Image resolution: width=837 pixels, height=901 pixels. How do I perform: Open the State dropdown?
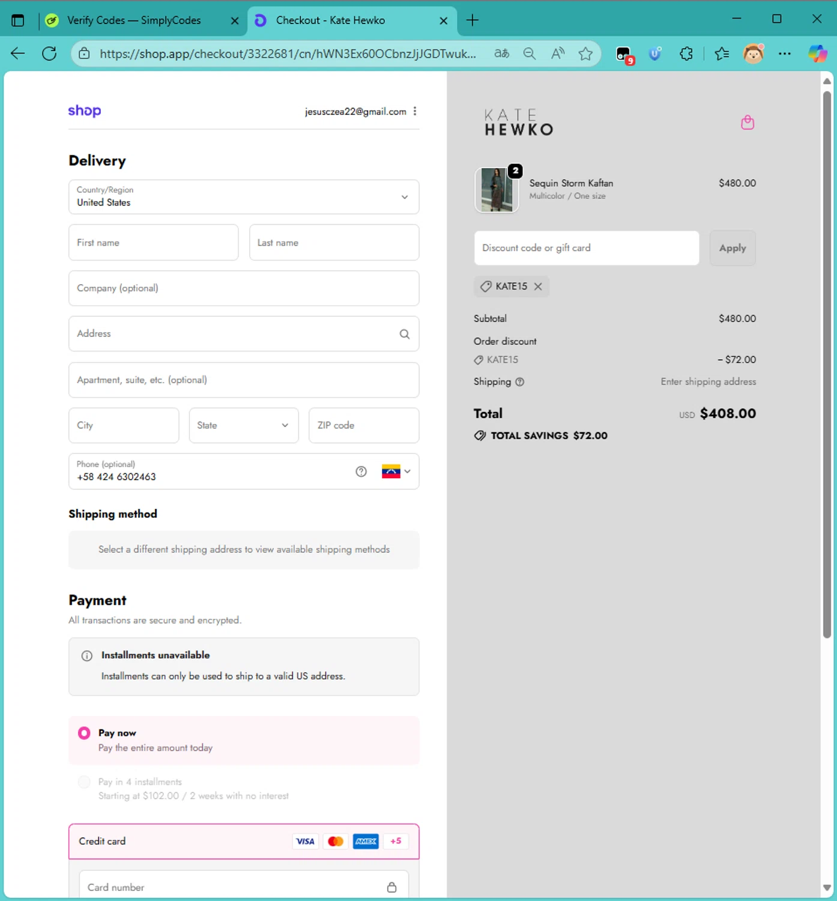pos(244,425)
